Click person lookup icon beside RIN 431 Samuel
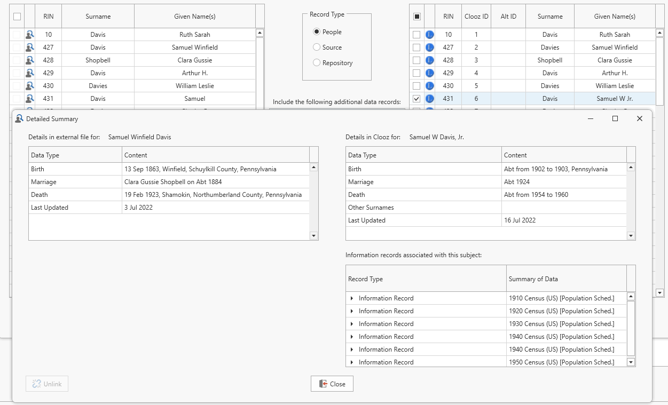 pyautogui.click(x=30, y=99)
